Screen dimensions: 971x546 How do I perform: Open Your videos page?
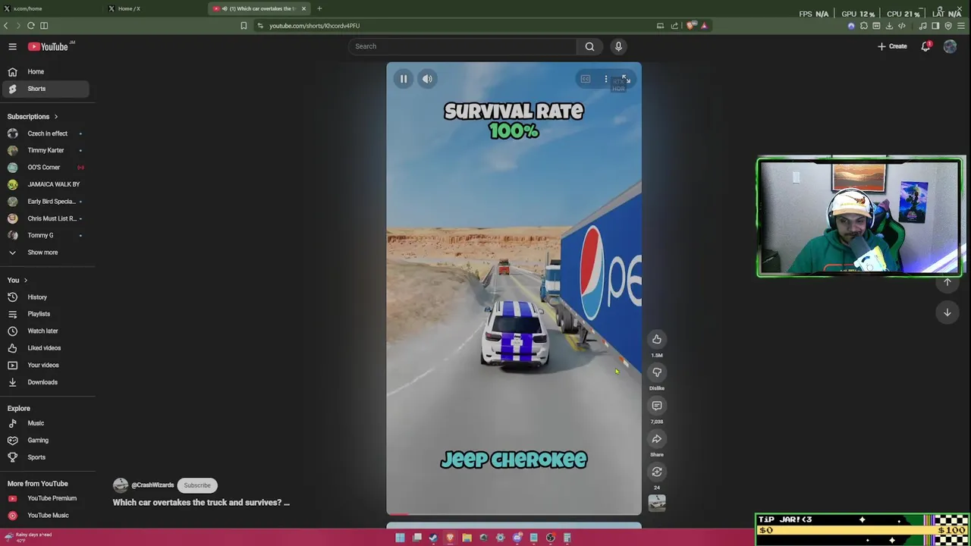coord(45,365)
